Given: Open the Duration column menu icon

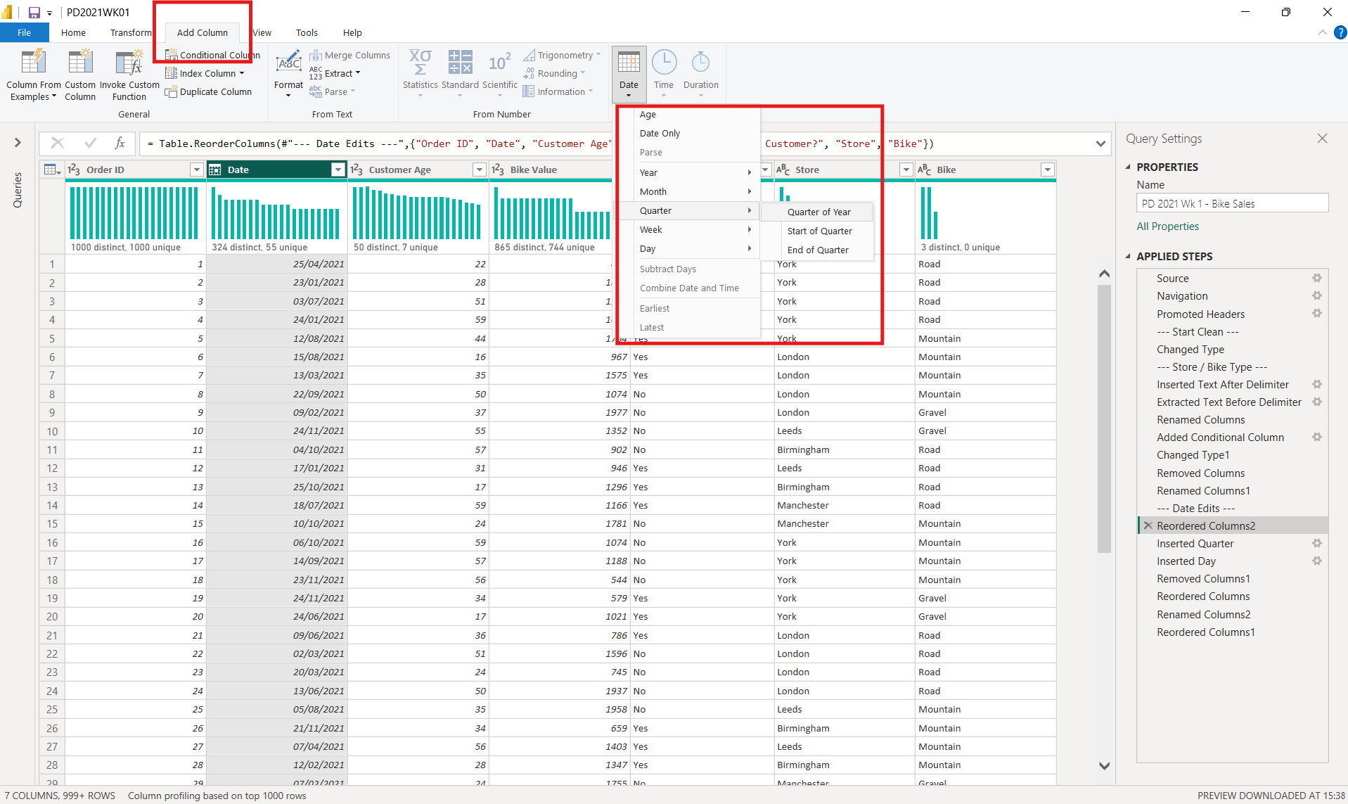Looking at the screenshot, I should [x=700, y=63].
